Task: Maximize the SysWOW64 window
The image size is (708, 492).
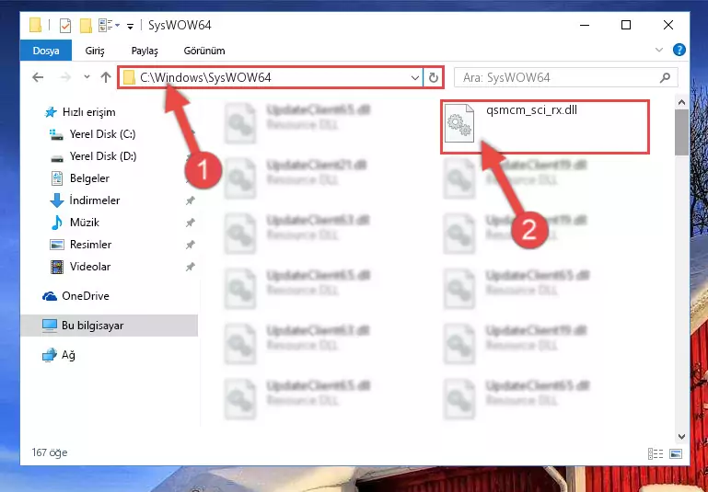Action: click(x=626, y=25)
